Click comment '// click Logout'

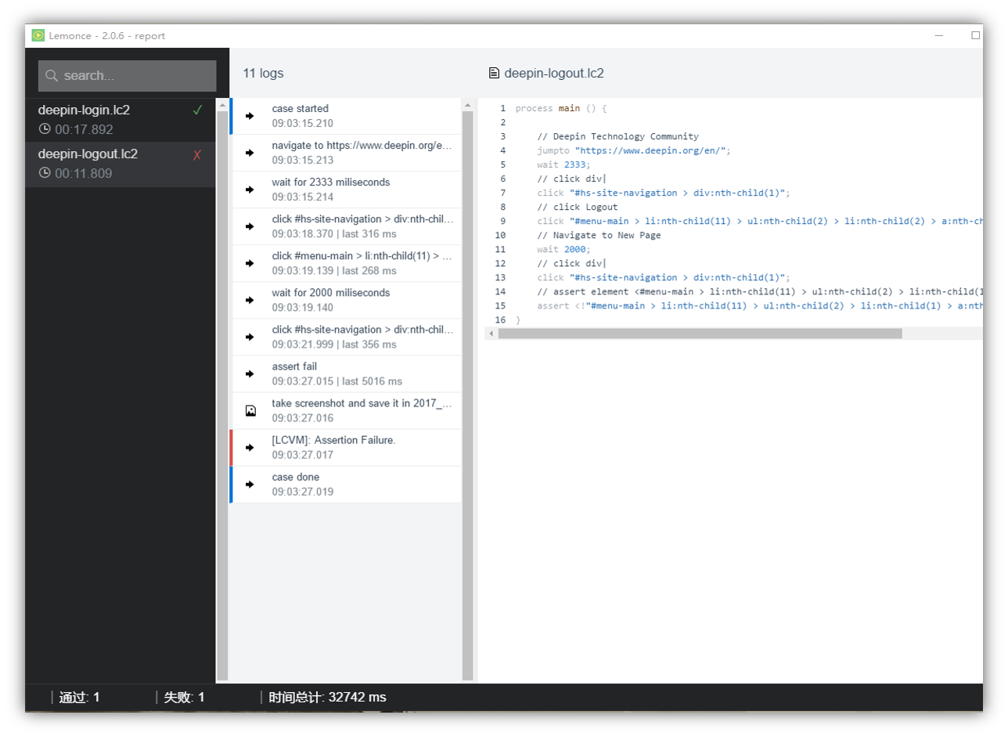click(x=578, y=207)
